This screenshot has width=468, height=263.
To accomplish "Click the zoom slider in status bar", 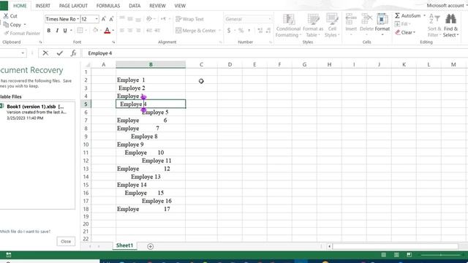I will click(441, 255).
